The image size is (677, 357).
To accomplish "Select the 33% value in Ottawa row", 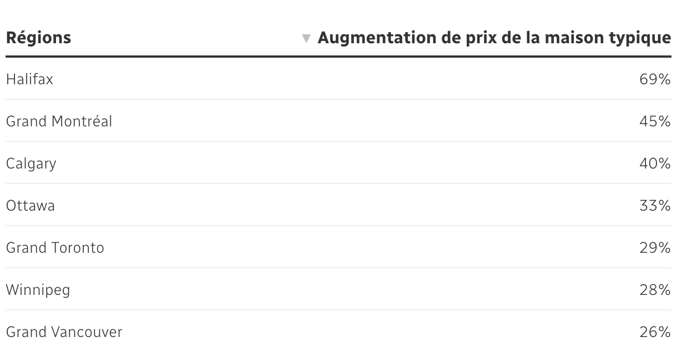I will [655, 206].
